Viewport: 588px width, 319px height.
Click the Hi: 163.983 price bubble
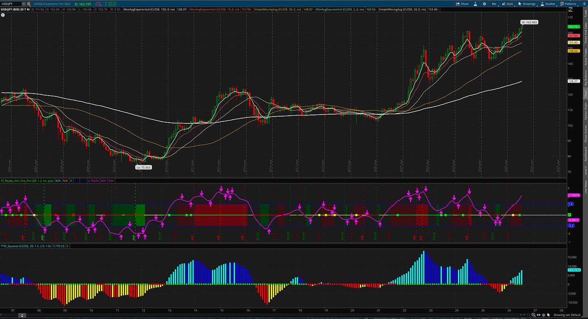pyautogui.click(x=529, y=22)
